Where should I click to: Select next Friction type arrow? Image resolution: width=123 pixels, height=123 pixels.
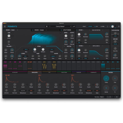click(x=74, y=46)
